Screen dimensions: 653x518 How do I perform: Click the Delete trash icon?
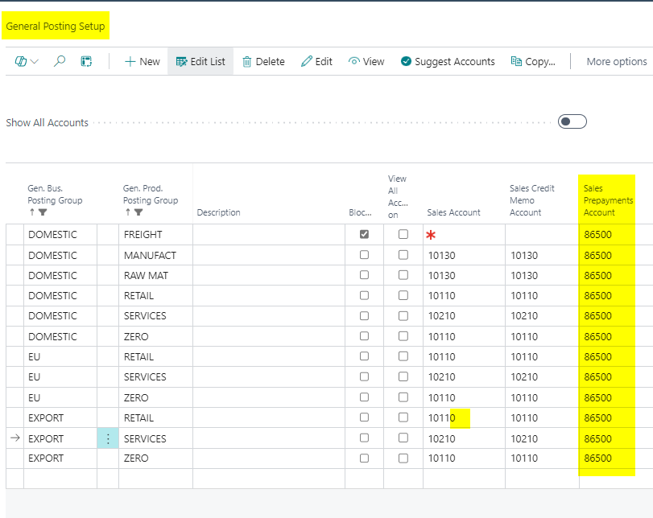[x=247, y=61]
